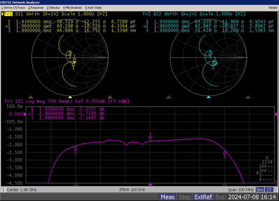279x201 pixels.
Task: Click the Stop sweep status indicator
Action: (x=185, y=197)
